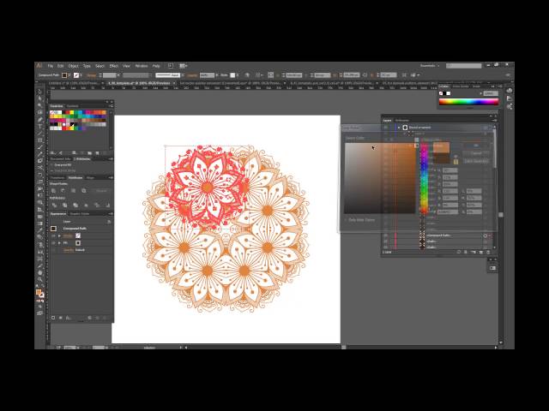Click Divide pathfinder icon

coord(54,205)
